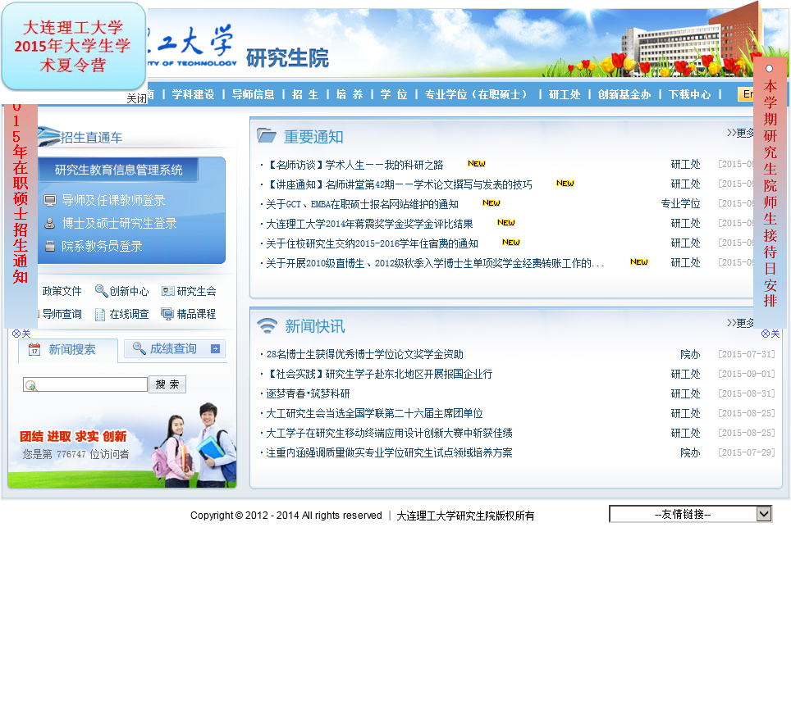Open notice 关于GCT、EMBA在职硕士报名网站维护的通知
Screen dimensions: 791x718
coord(362,204)
